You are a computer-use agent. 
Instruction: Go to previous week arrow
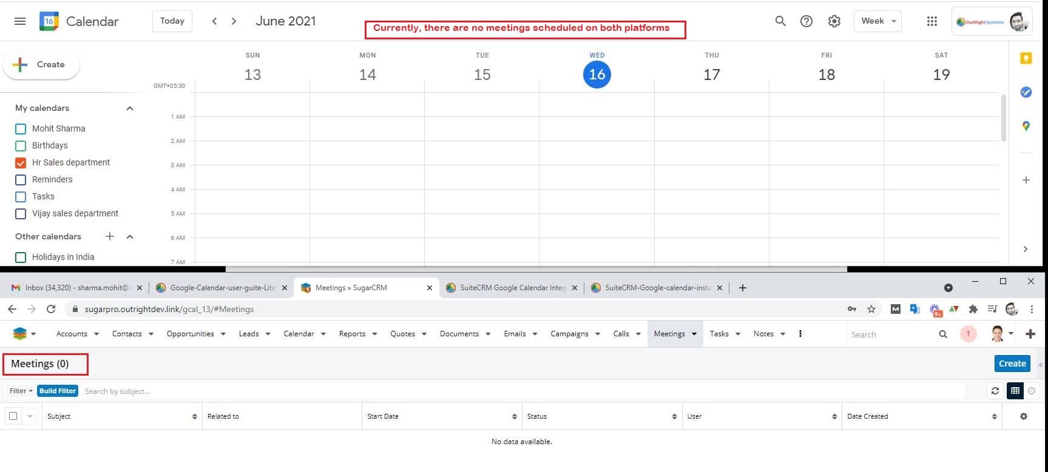(x=214, y=21)
